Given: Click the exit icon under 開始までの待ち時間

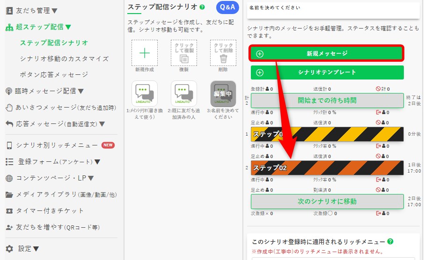Looking at the screenshot, I should pyautogui.click(x=378, y=112).
